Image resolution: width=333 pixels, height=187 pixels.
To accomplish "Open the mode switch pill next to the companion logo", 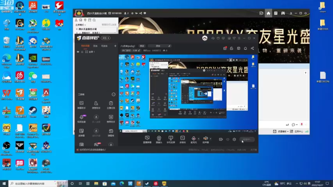I will [x=106, y=38].
